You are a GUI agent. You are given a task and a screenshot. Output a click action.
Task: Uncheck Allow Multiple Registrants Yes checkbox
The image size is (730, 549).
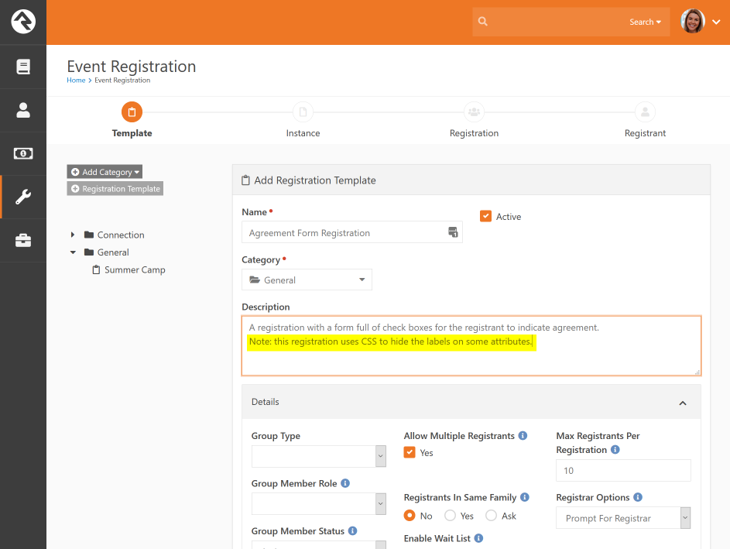(x=410, y=453)
